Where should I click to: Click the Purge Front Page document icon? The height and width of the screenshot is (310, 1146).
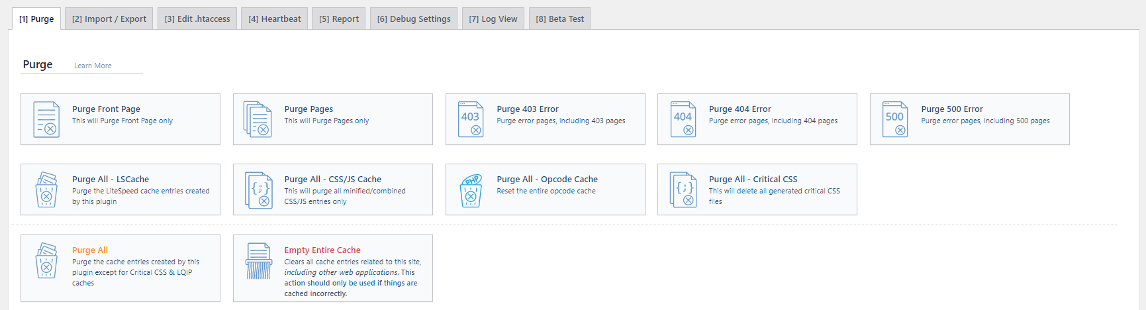pyautogui.click(x=46, y=119)
